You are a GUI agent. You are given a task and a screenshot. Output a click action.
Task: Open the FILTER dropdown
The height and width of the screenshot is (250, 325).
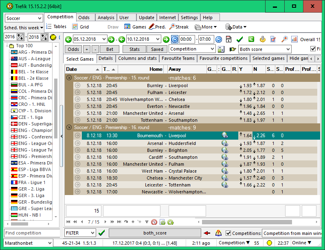[80, 233]
